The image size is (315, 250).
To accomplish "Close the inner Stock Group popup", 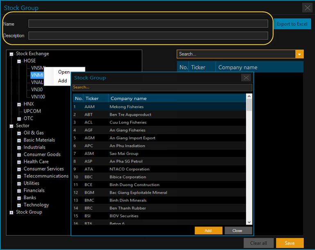I will 246,78.
